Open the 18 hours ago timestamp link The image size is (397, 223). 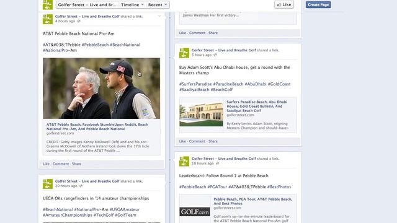(x=203, y=164)
